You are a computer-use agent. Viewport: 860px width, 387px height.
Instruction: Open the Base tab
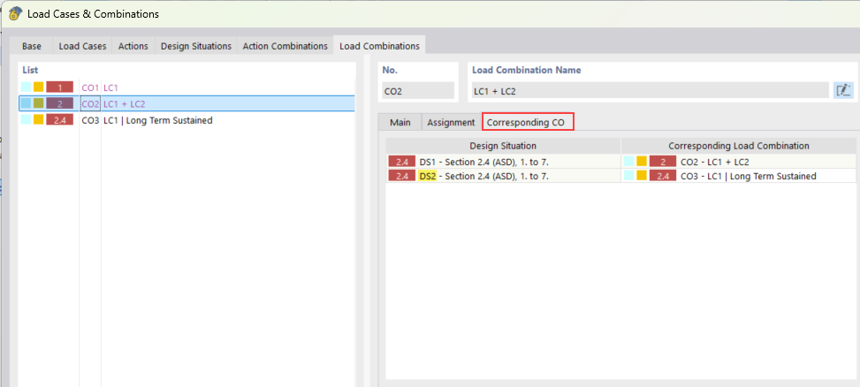pos(32,46)
